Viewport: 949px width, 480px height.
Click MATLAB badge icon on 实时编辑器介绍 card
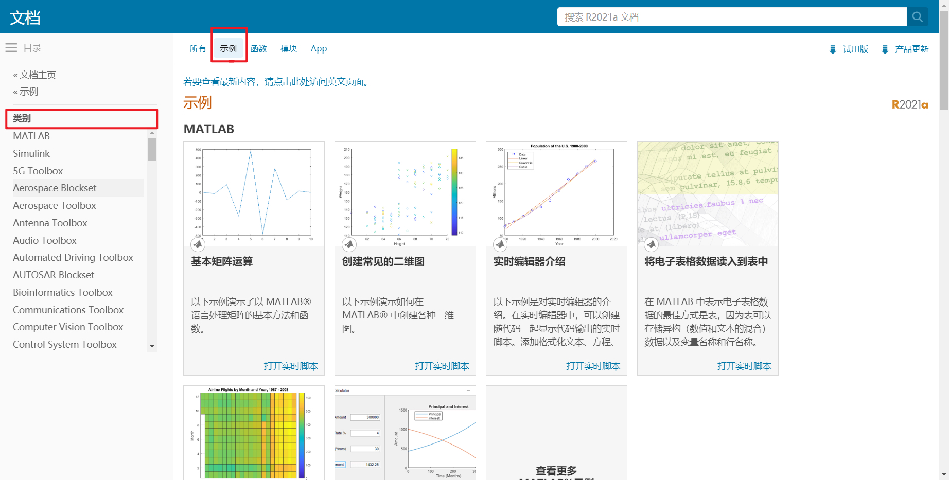click(500, 244)
